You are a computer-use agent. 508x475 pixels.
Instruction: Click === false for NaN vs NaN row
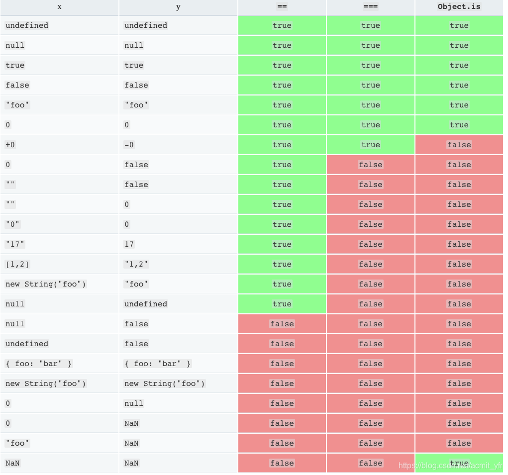[x=370, y=464]
